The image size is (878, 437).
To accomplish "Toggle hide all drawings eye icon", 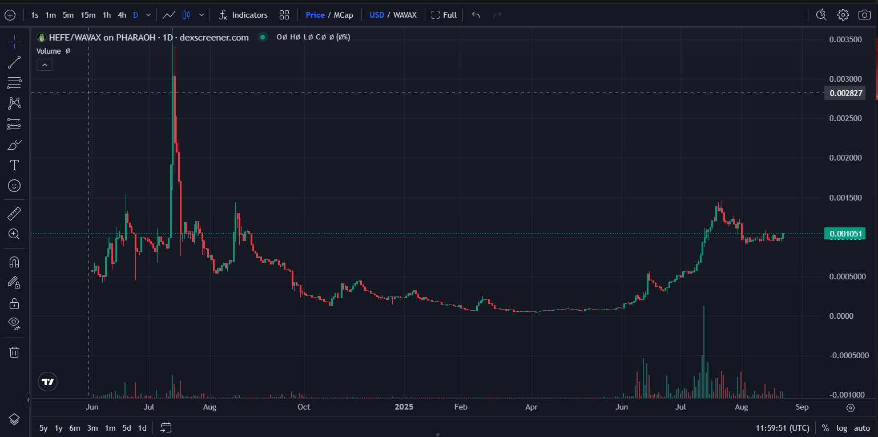I will coord(14,324).
